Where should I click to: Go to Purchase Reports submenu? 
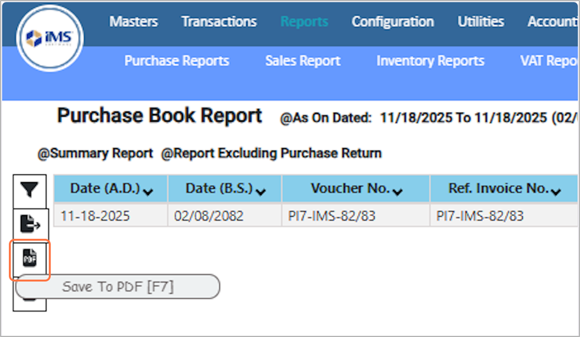pyautogui.click(x=177, y=61)
